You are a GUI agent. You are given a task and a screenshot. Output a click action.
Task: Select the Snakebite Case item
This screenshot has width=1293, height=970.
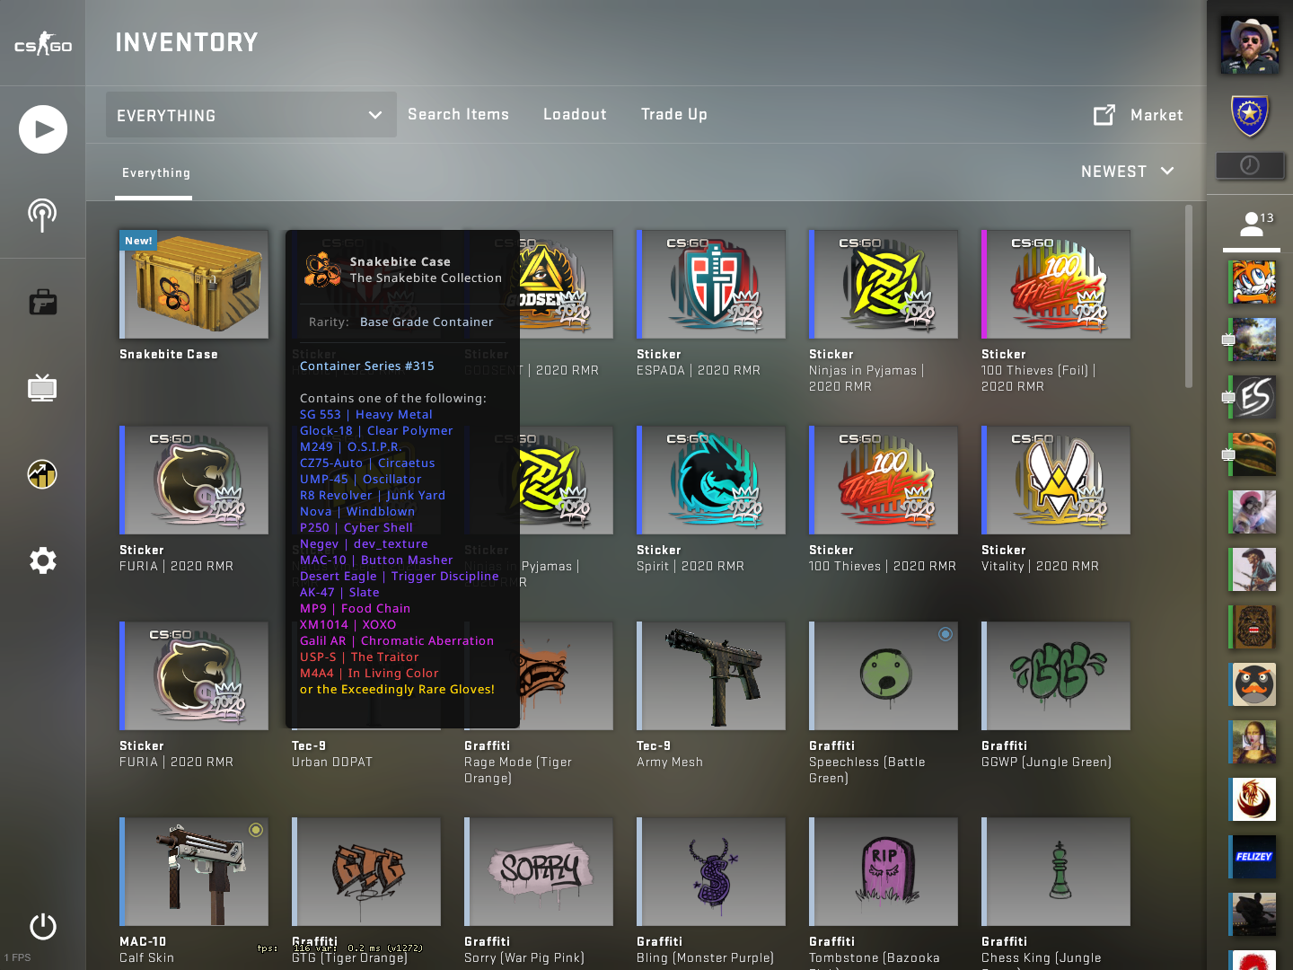pos(194,285)
